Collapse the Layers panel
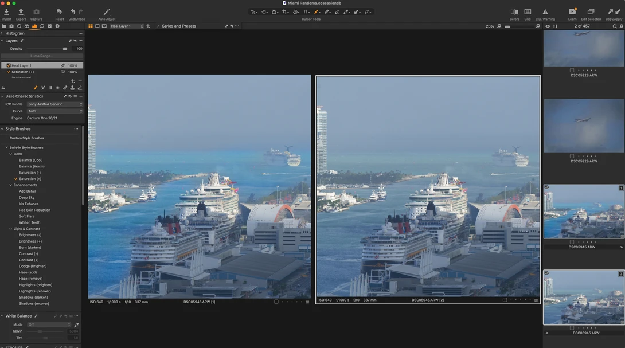 pos(2,41)
